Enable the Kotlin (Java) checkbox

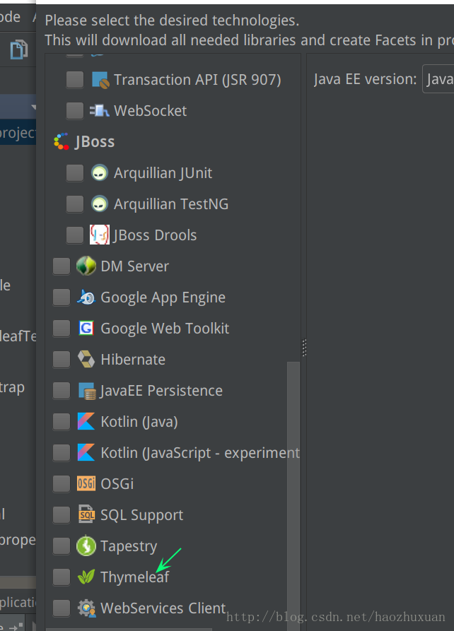click(x=62, y=422)
